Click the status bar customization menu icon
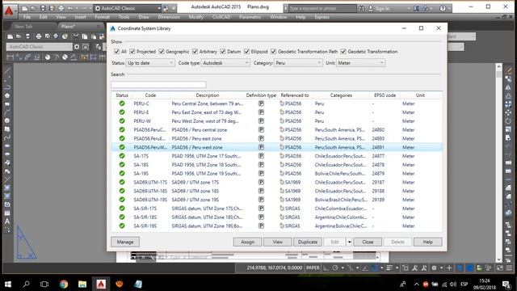517x291 pixels. coord(510,268)
